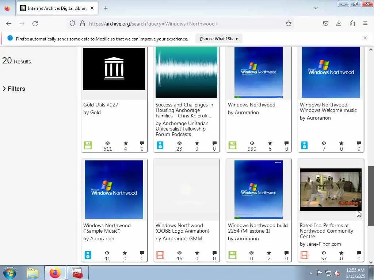Open Gold Utils #027 item

coord(101,105)
